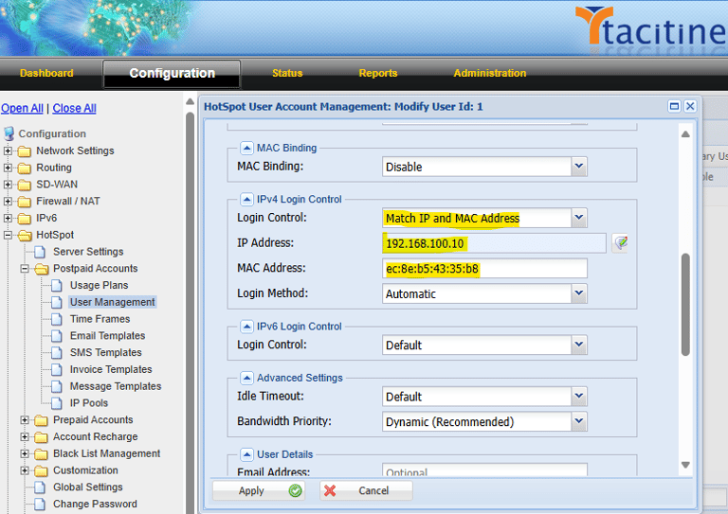The width and height of the screenshot is (728, 514).
Task: Collapse the IPv4 Login Control section
Action: tap(247, 200)
